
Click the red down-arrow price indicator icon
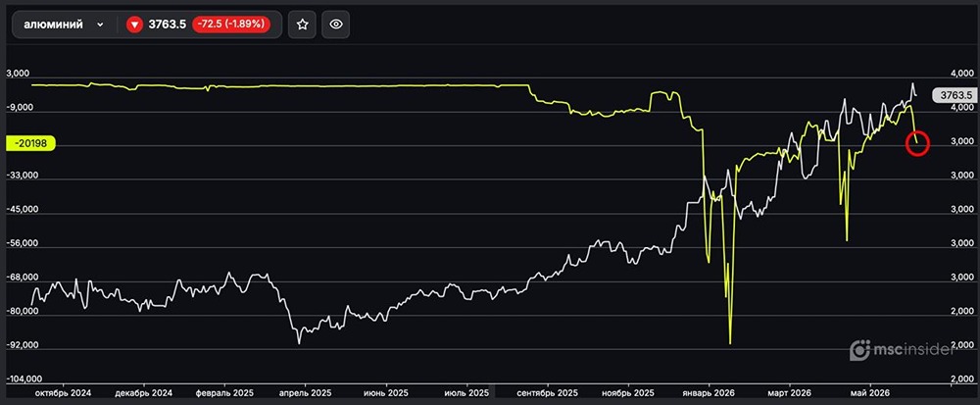pyautogui.click(x=133, y=25)
